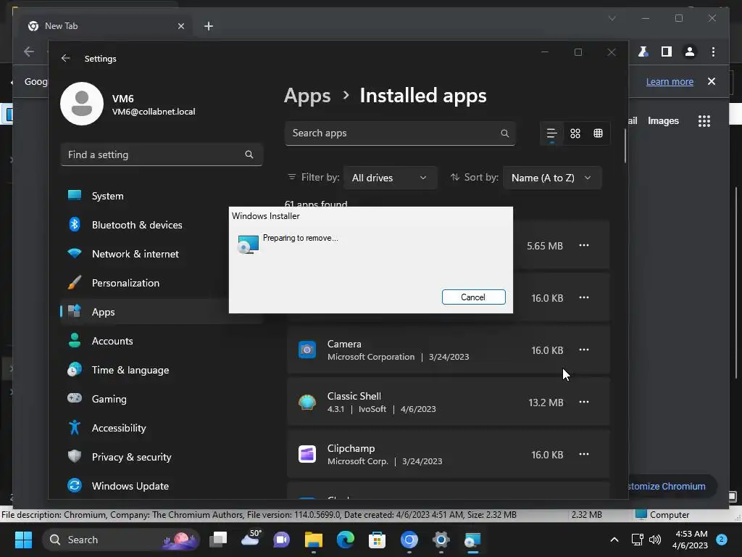742x557 pixels.
Task: Click the taskbar Search box
Action: [x=121, y=540]
